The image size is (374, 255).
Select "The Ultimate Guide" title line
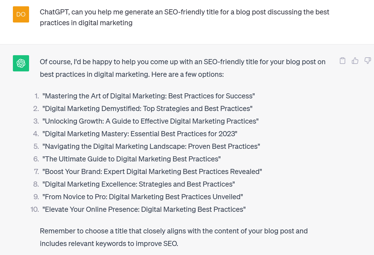[x=132, y=159]
